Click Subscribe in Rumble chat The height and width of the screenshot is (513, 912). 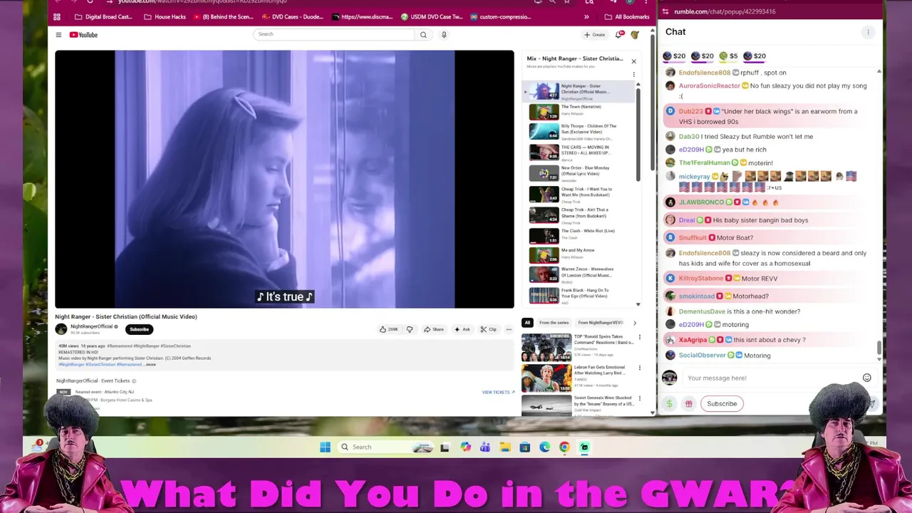click(722, 404)
